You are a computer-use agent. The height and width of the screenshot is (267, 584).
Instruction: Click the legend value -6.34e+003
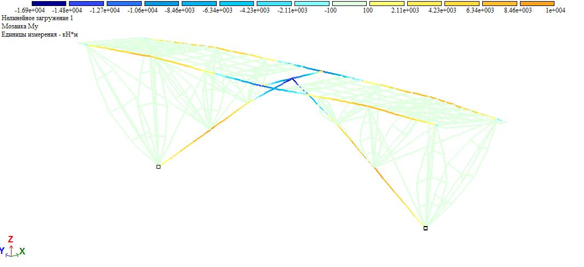pyautogui.click(x=217, y=10)
